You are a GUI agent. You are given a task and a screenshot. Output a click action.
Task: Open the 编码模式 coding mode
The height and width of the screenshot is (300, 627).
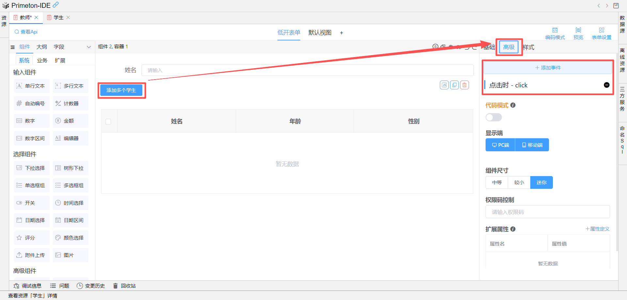(x=555, y=34)
